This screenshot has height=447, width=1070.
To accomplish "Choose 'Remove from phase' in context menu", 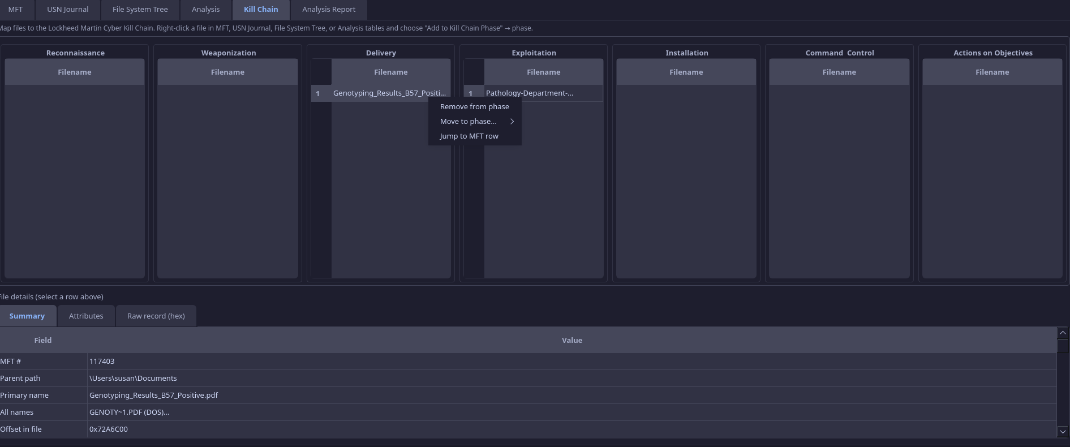I will click(474, 107).
